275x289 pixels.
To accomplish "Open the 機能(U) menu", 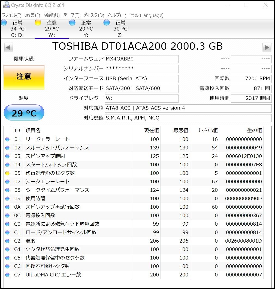I will point(52,15).
